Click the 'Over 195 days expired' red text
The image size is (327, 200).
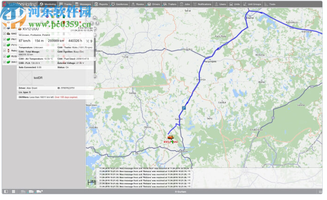click(x=66, y=97)
